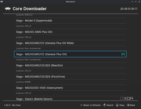Click the Okay gamepad icon in the footer

point(117,105)
